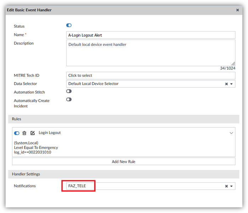Clear the Notifications selection
This screenshot has width=248, height=213.
point(226,186)
